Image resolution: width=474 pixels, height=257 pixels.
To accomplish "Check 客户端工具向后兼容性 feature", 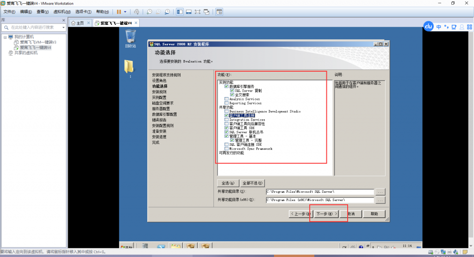I will click(226, 124).
